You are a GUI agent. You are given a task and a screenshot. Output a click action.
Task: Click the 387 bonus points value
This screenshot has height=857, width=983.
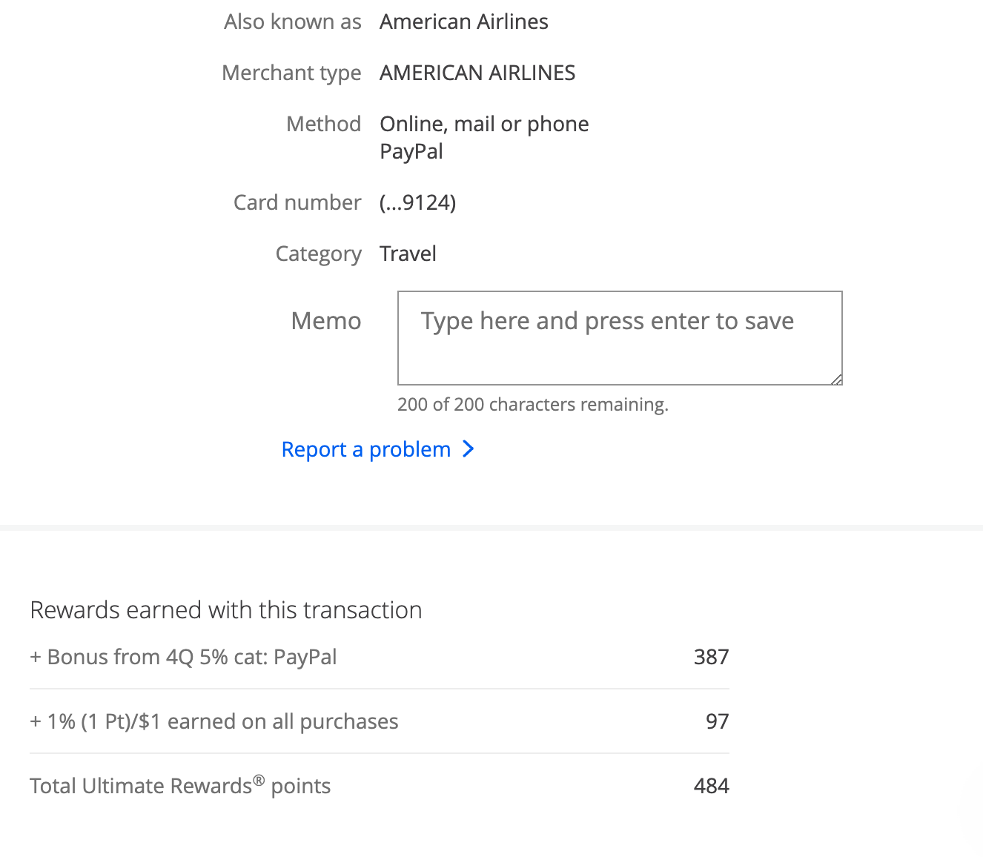(711, 657)
